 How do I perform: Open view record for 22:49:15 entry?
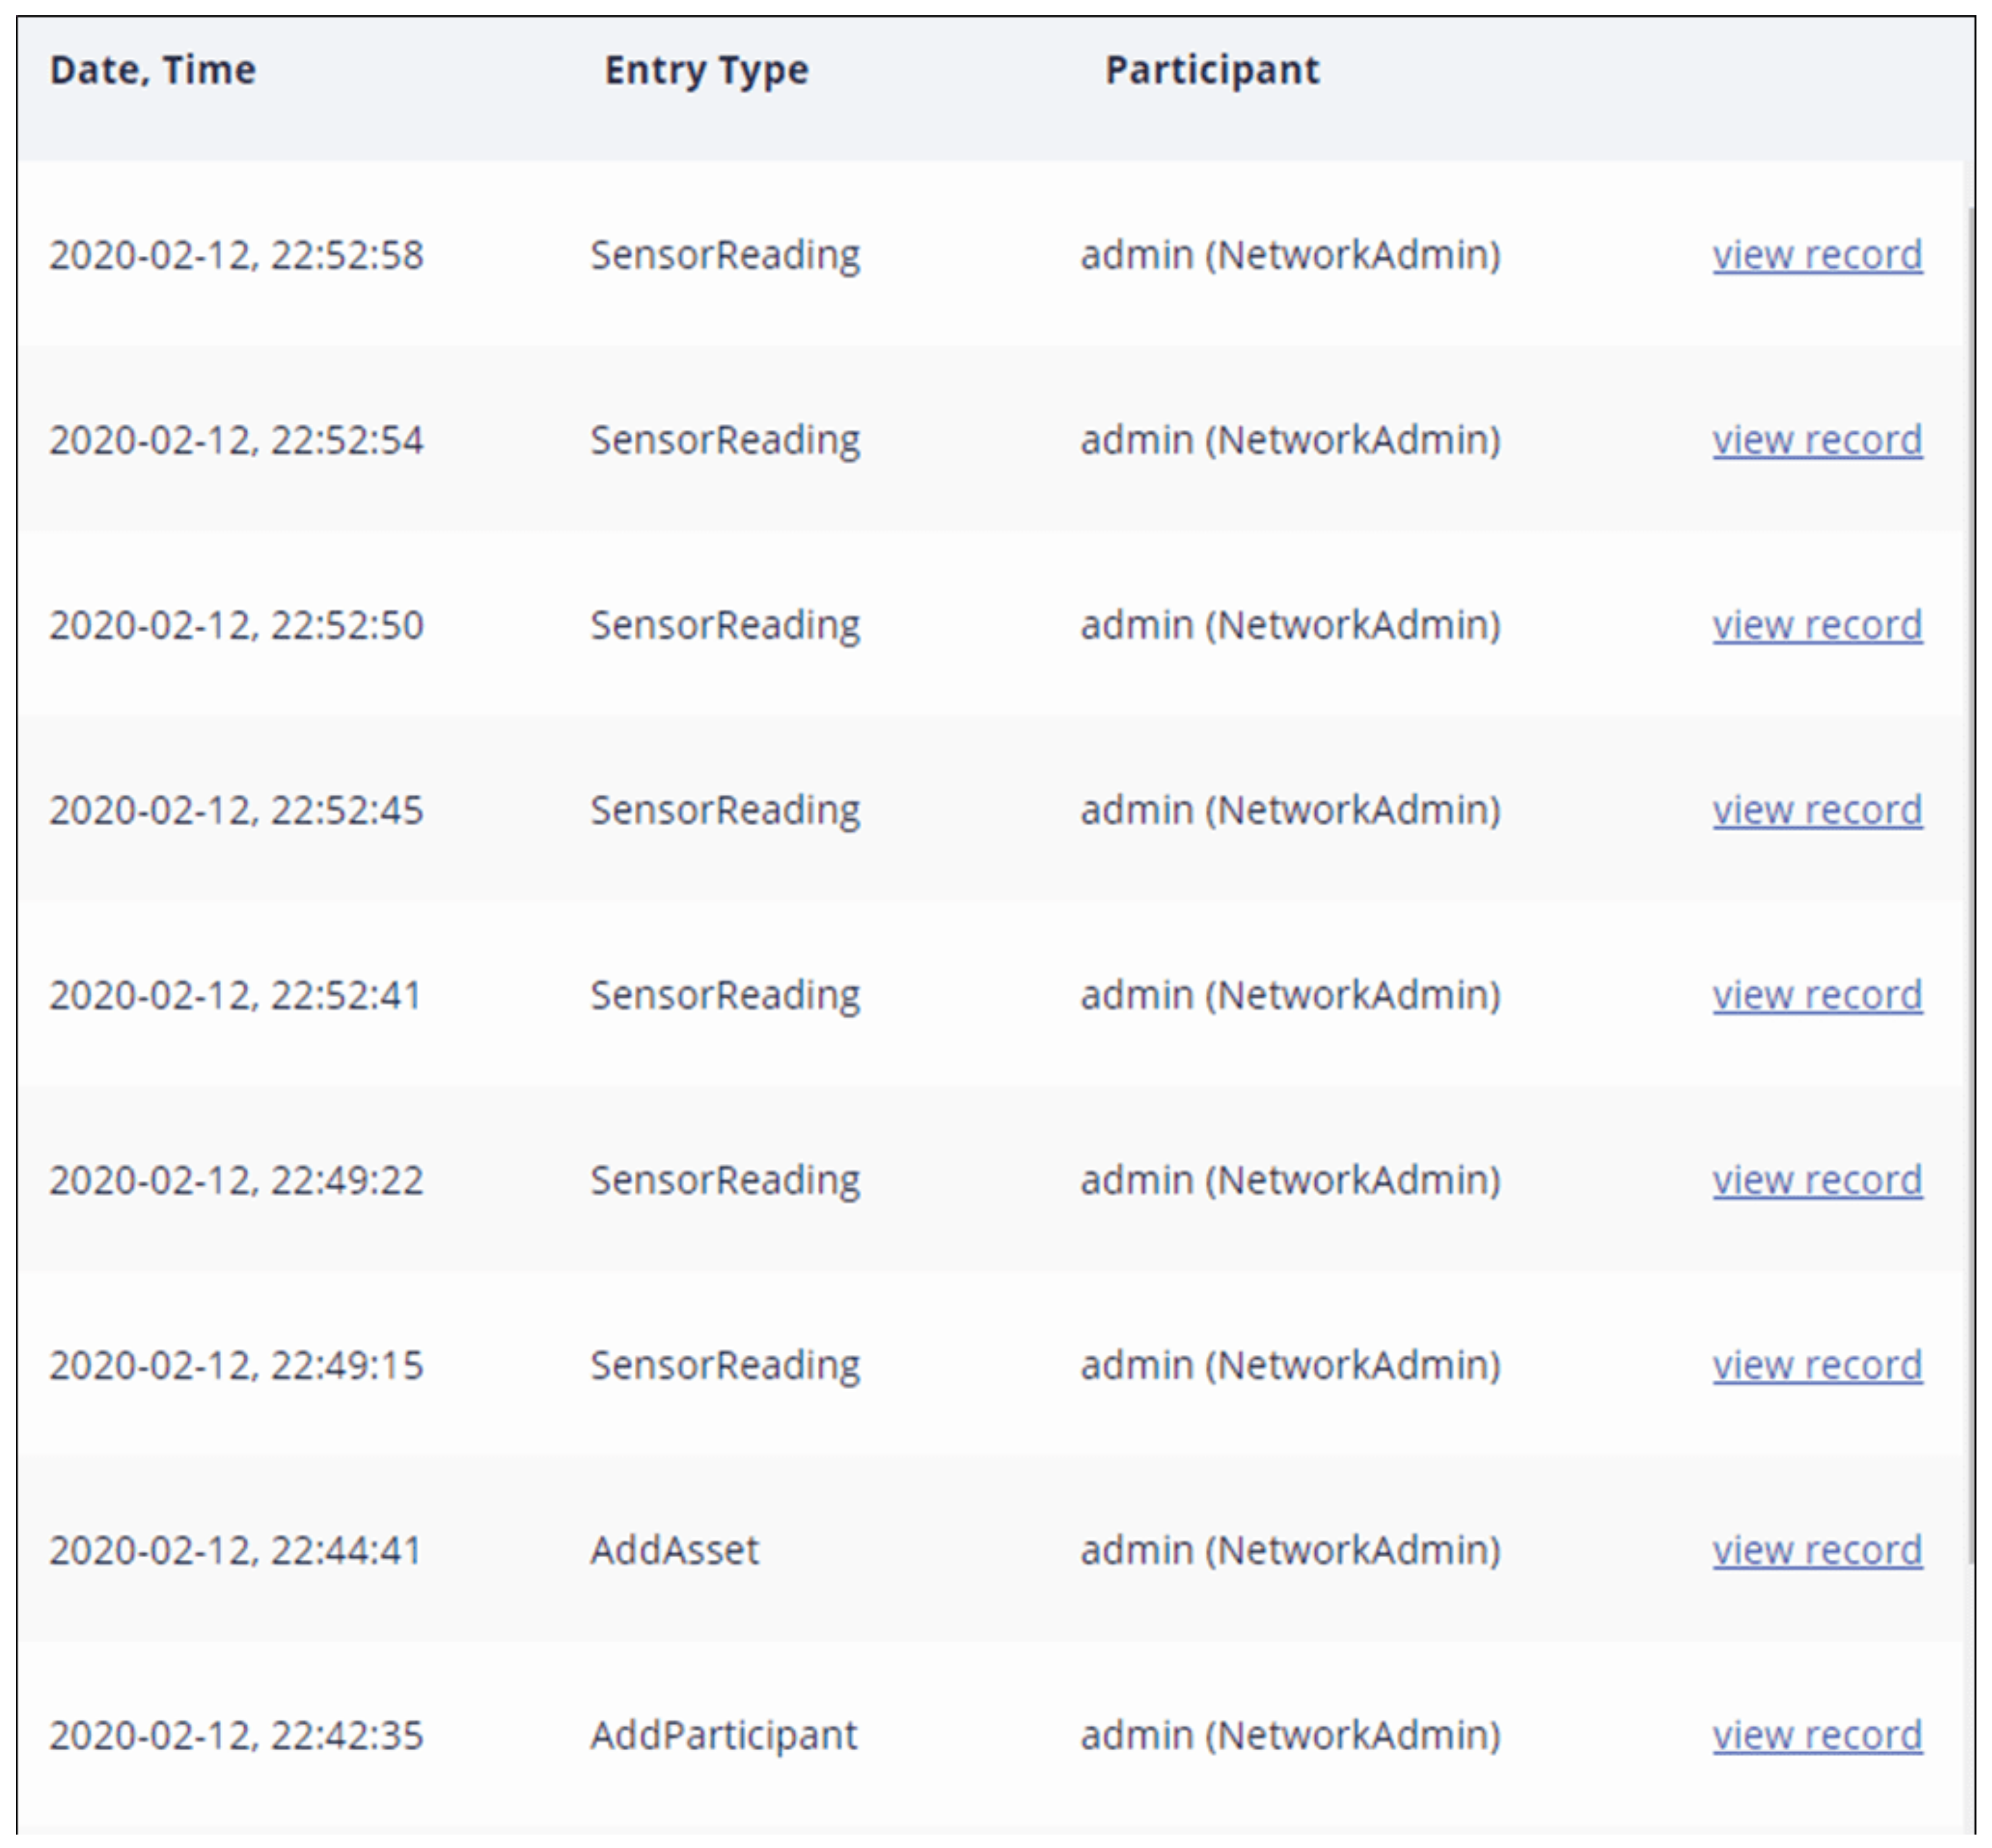tap(1816, 1365)
